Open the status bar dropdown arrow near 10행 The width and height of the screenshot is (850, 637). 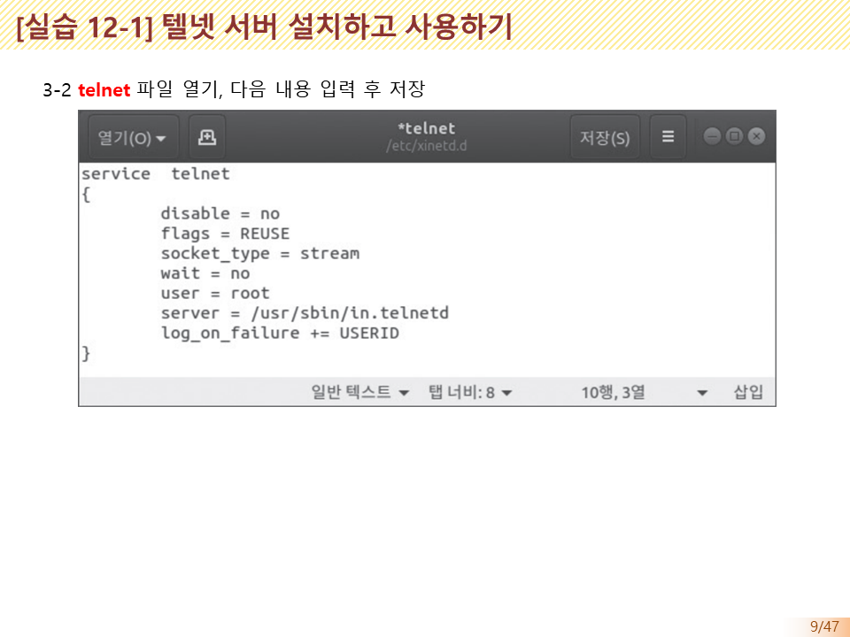tap(702, 392)
